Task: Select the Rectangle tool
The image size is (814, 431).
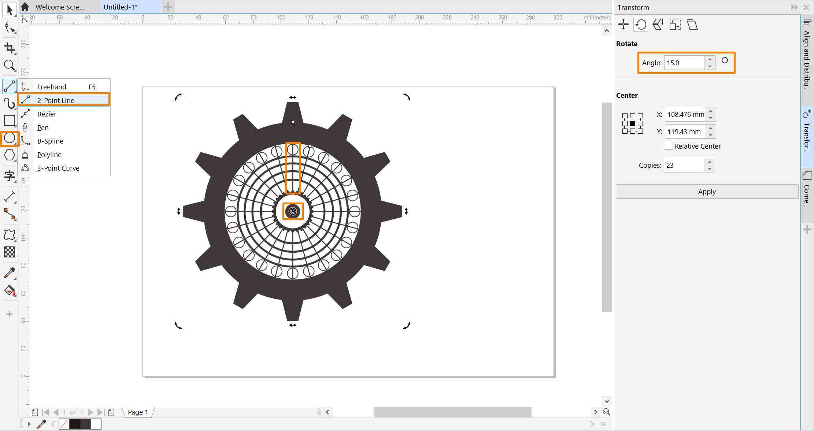Action: point(10,120)
